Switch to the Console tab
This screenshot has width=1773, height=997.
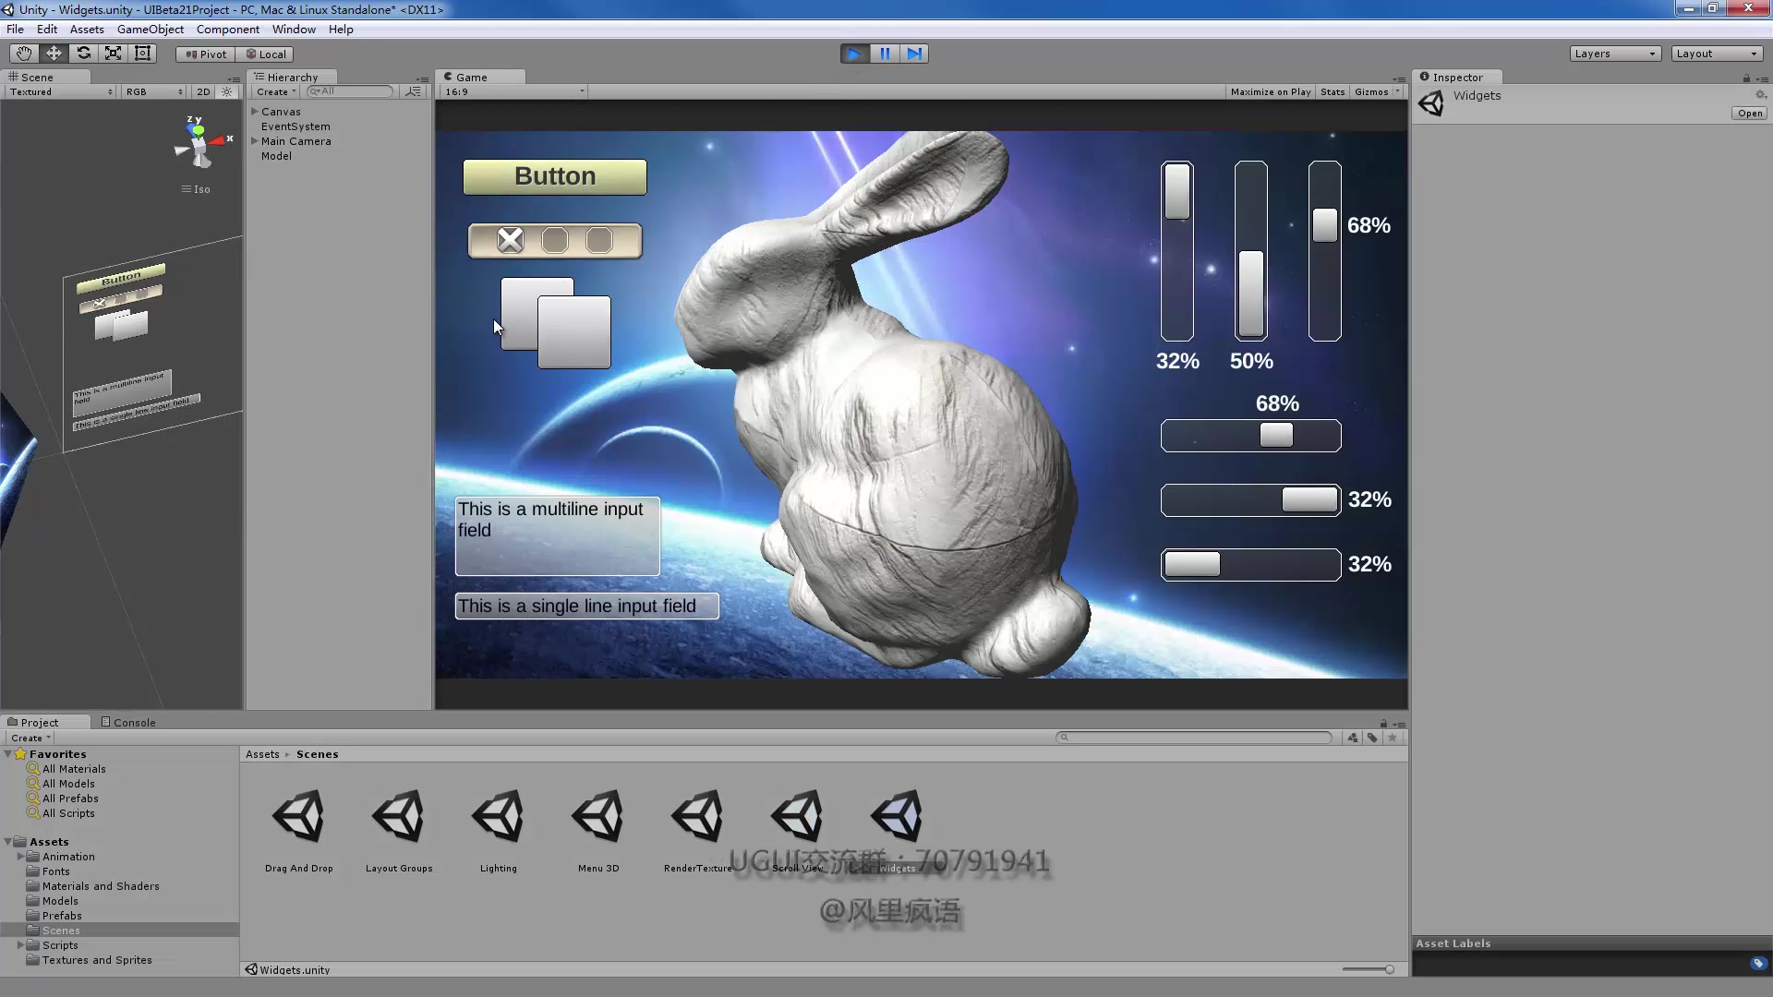tap(128, 723)
